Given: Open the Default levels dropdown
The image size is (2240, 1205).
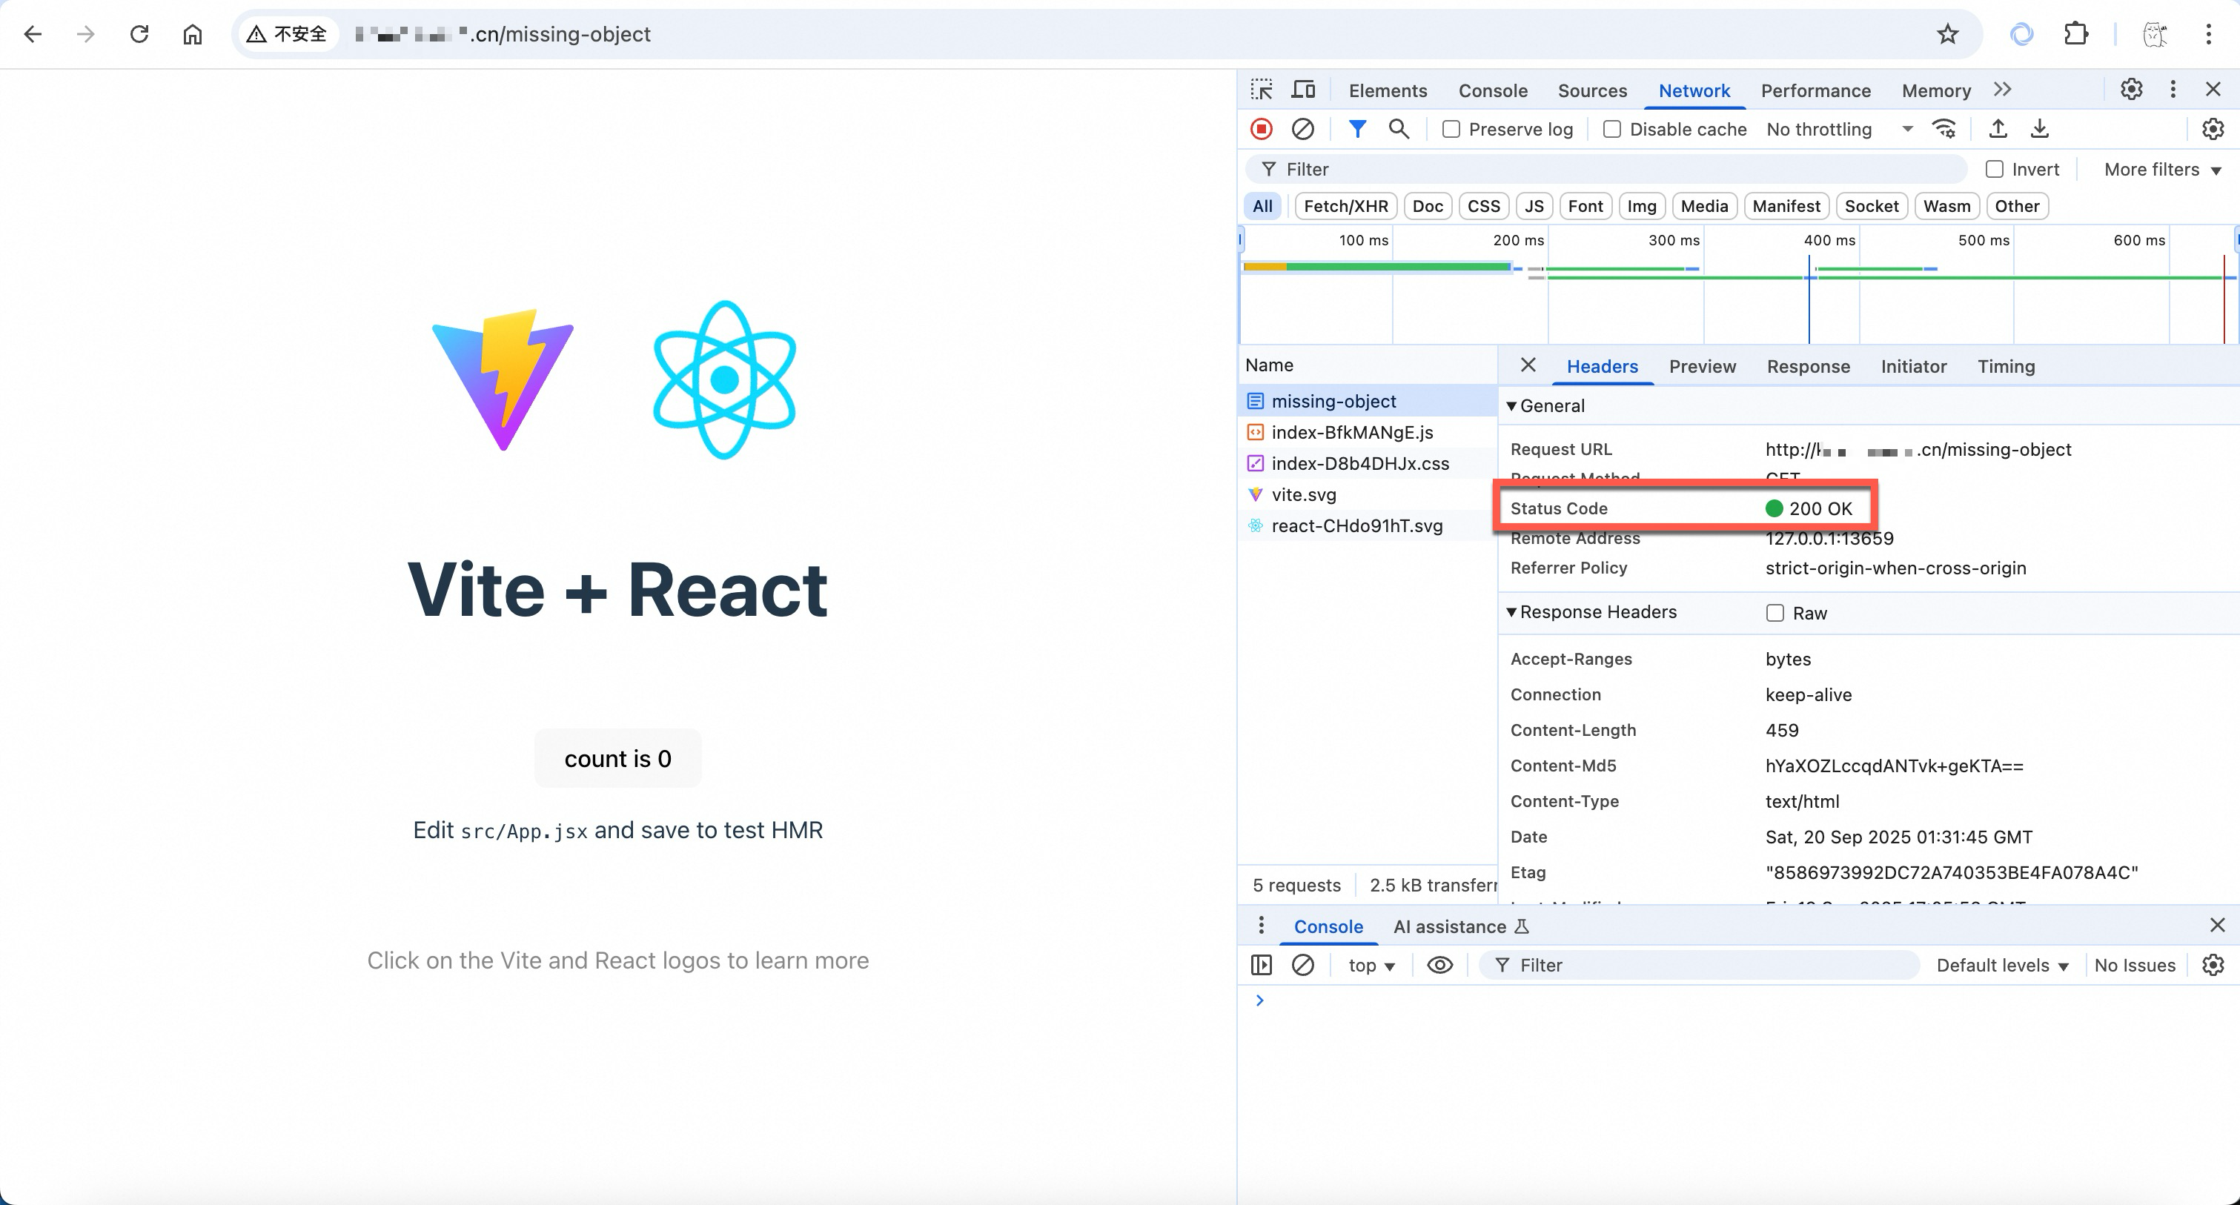Looking at the screenshot, I should tap(2002, 965).
